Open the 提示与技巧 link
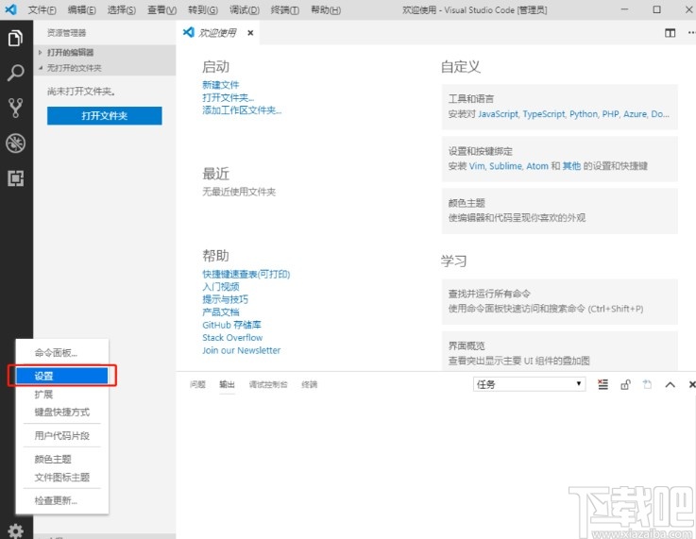The width and height of the screenshot is (696, 539). click(226, 299)
